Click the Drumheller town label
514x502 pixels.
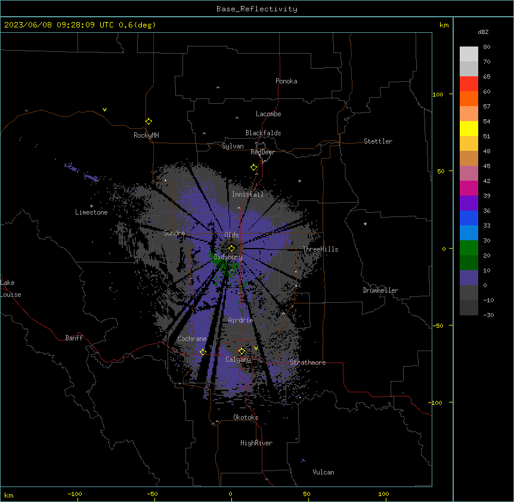tap(380, 290)
